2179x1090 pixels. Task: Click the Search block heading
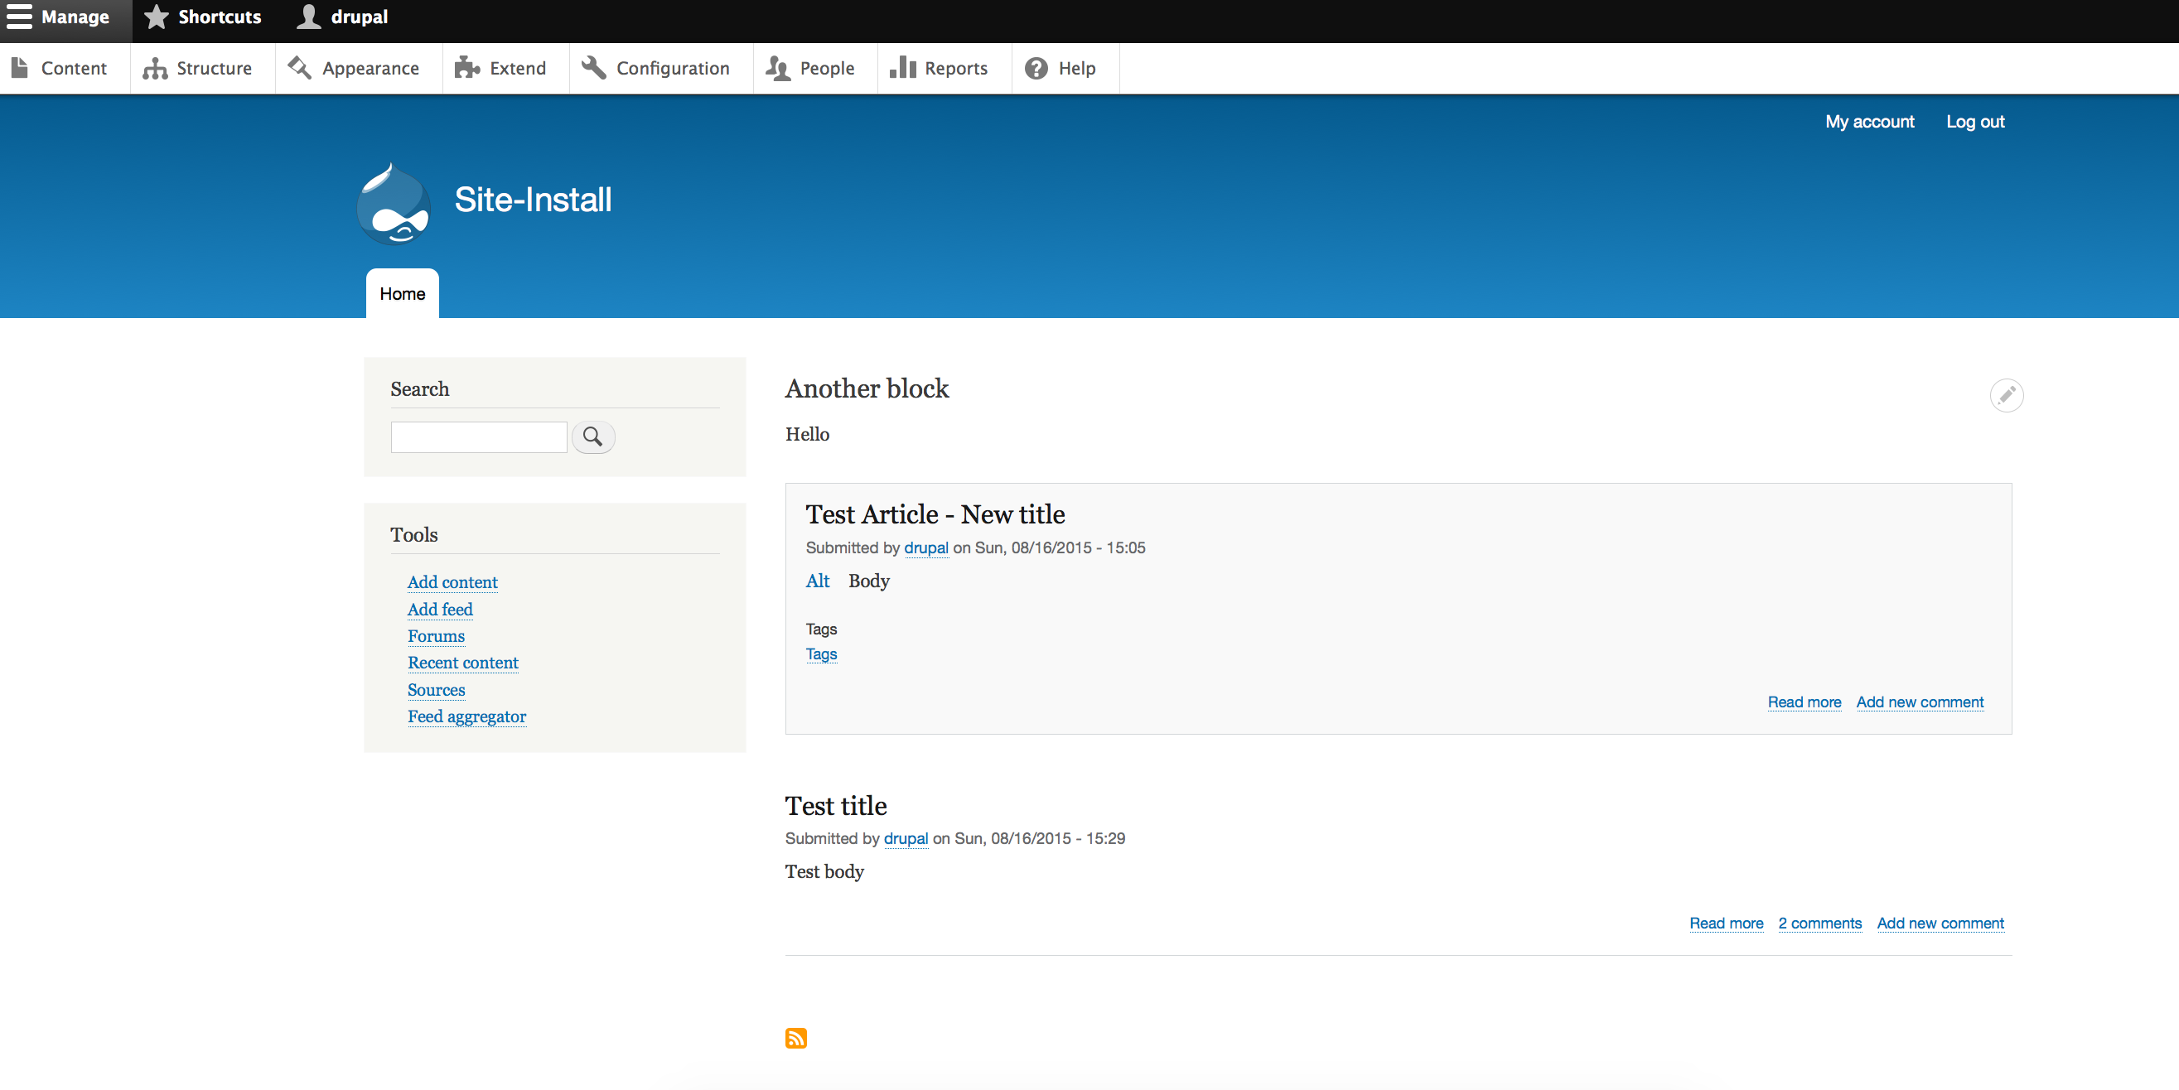tap(419, 390)
